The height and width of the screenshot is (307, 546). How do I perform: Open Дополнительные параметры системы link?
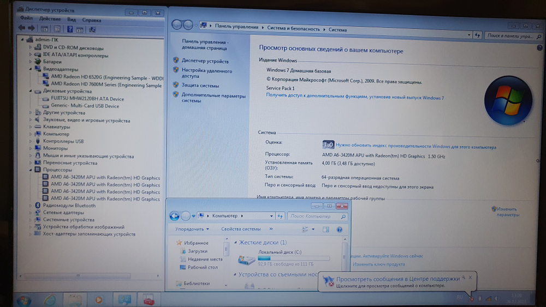[x=213, y=98]
